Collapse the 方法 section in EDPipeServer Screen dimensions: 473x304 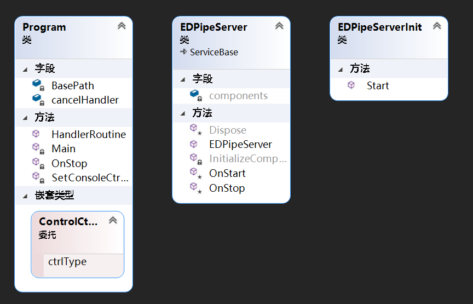click(183, 113)
